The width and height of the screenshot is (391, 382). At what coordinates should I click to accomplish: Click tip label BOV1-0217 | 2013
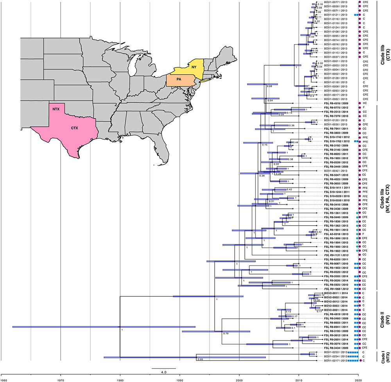coord(335,361)
